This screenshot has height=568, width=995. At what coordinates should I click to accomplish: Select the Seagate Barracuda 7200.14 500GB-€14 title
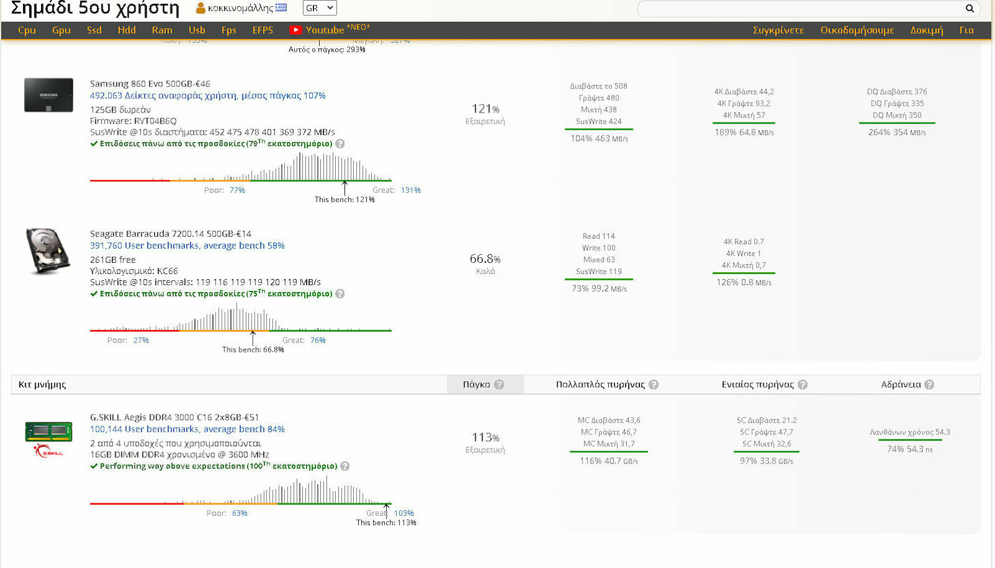coord(170,234)
